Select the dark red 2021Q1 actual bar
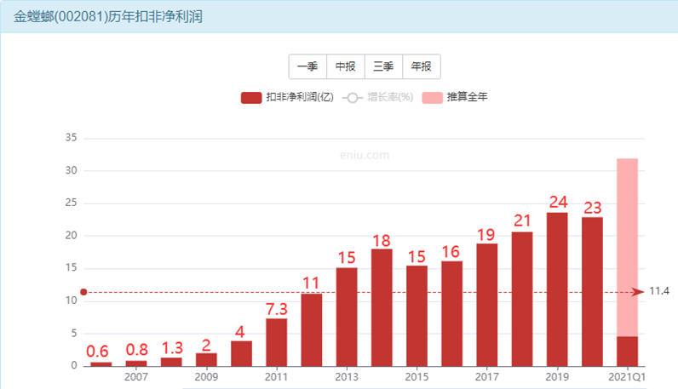Viewport: 678px width, 389px height. tap(628, 352)
